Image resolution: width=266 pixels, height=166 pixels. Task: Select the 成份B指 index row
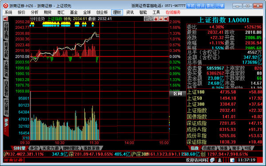(224, 136)
